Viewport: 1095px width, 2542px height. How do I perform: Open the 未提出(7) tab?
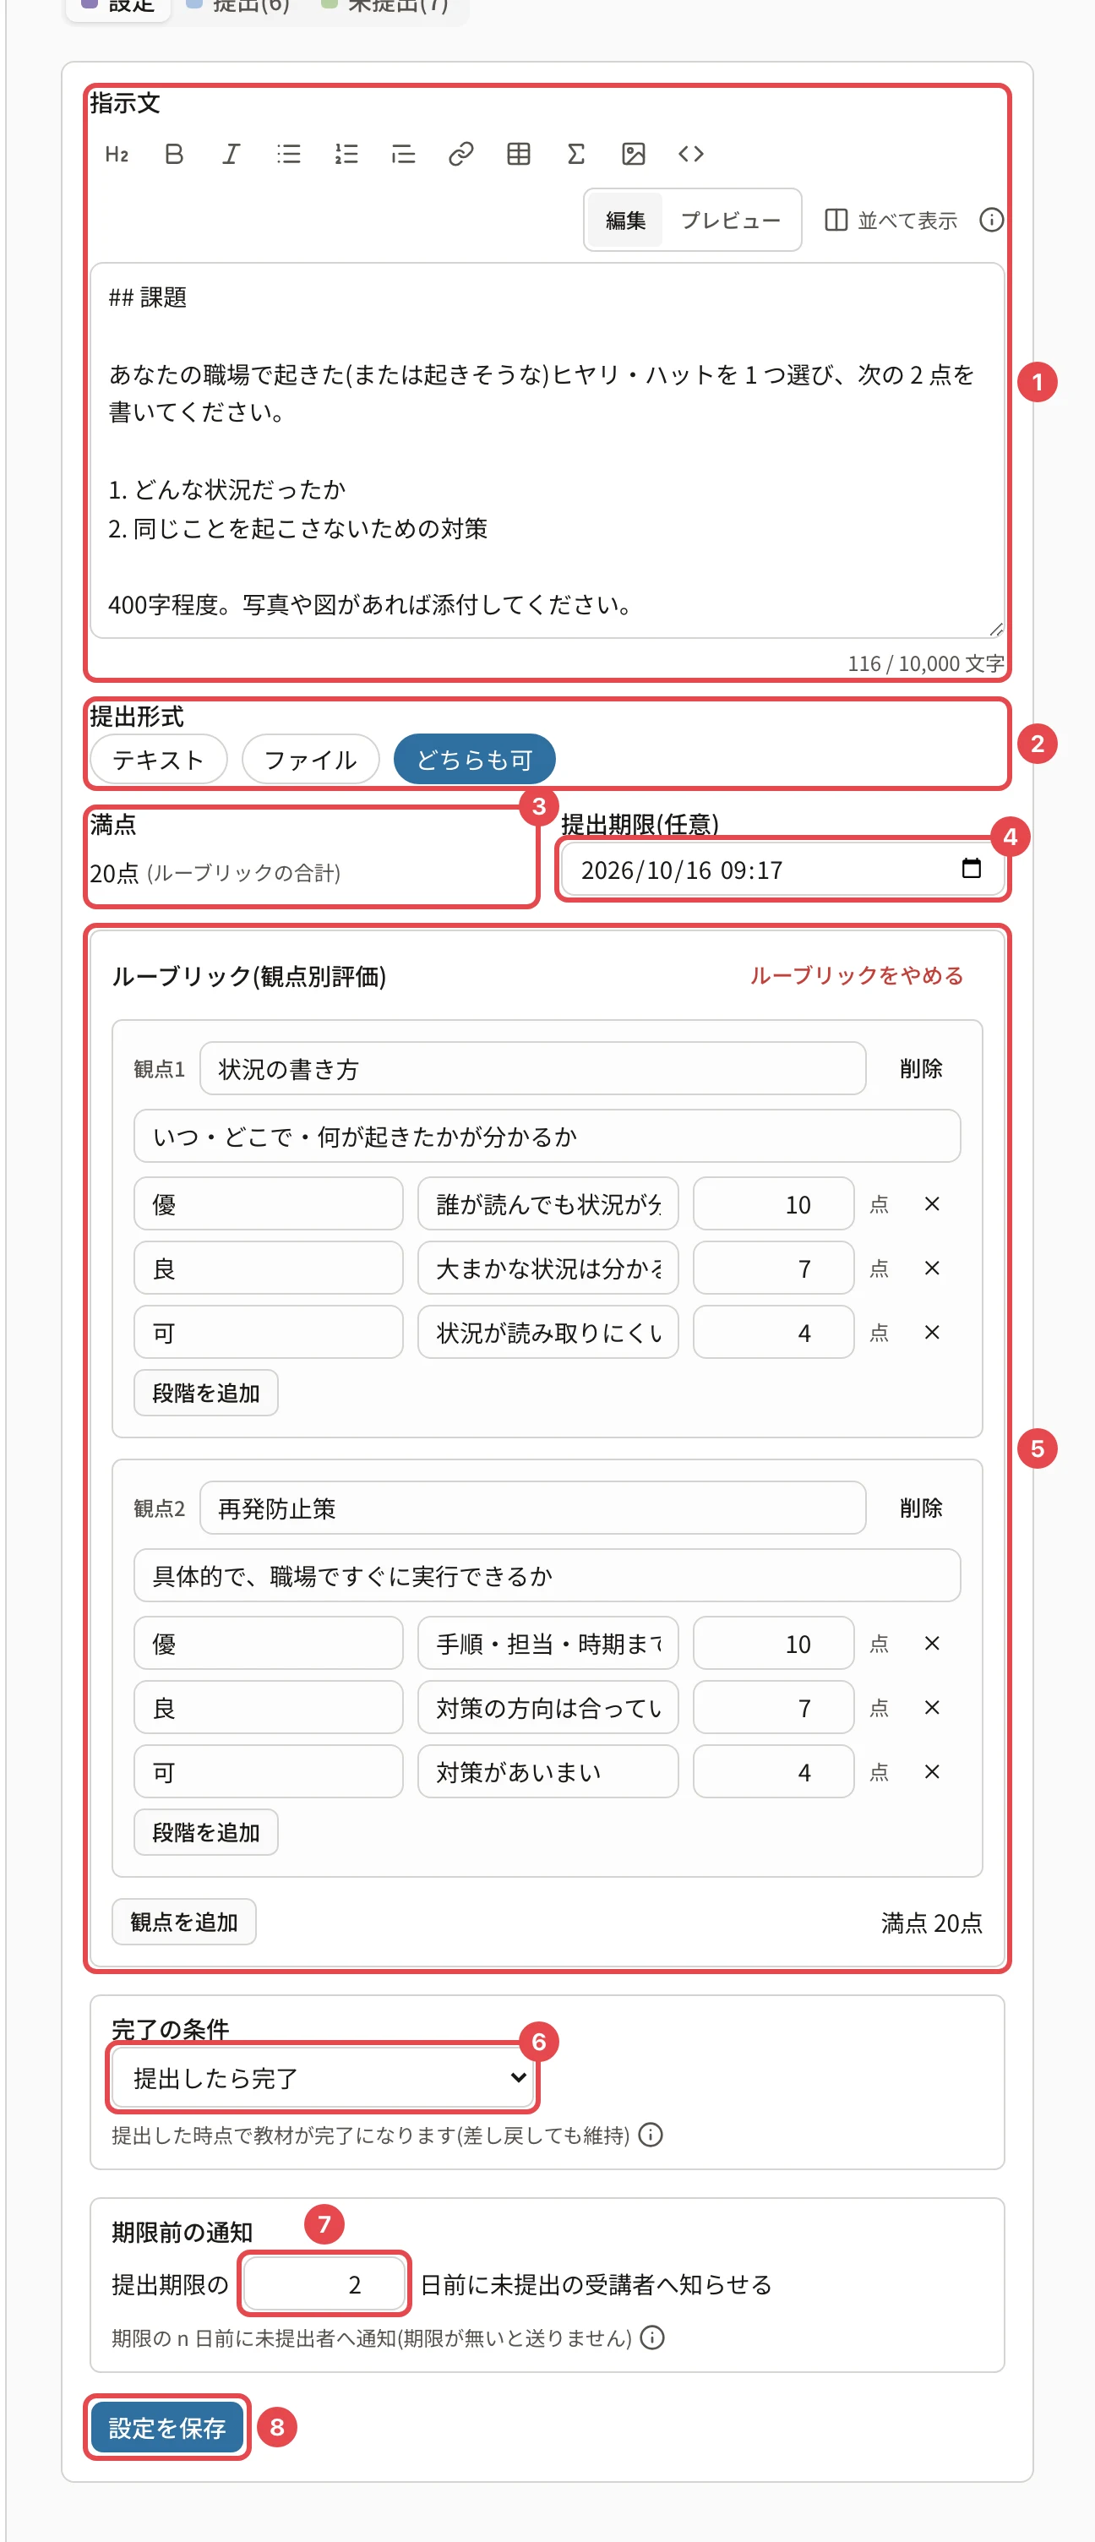coord(387,6)
